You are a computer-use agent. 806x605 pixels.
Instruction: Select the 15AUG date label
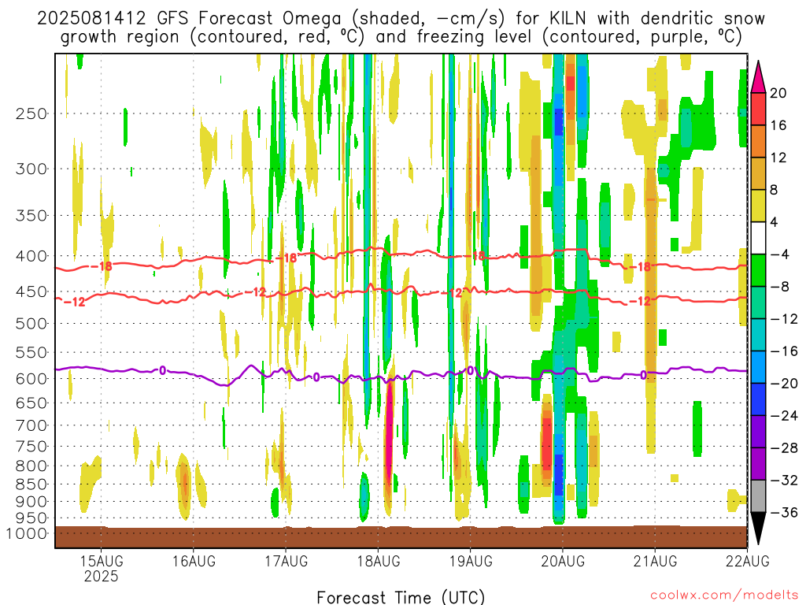pyautogui.click(x=102, y=561)
